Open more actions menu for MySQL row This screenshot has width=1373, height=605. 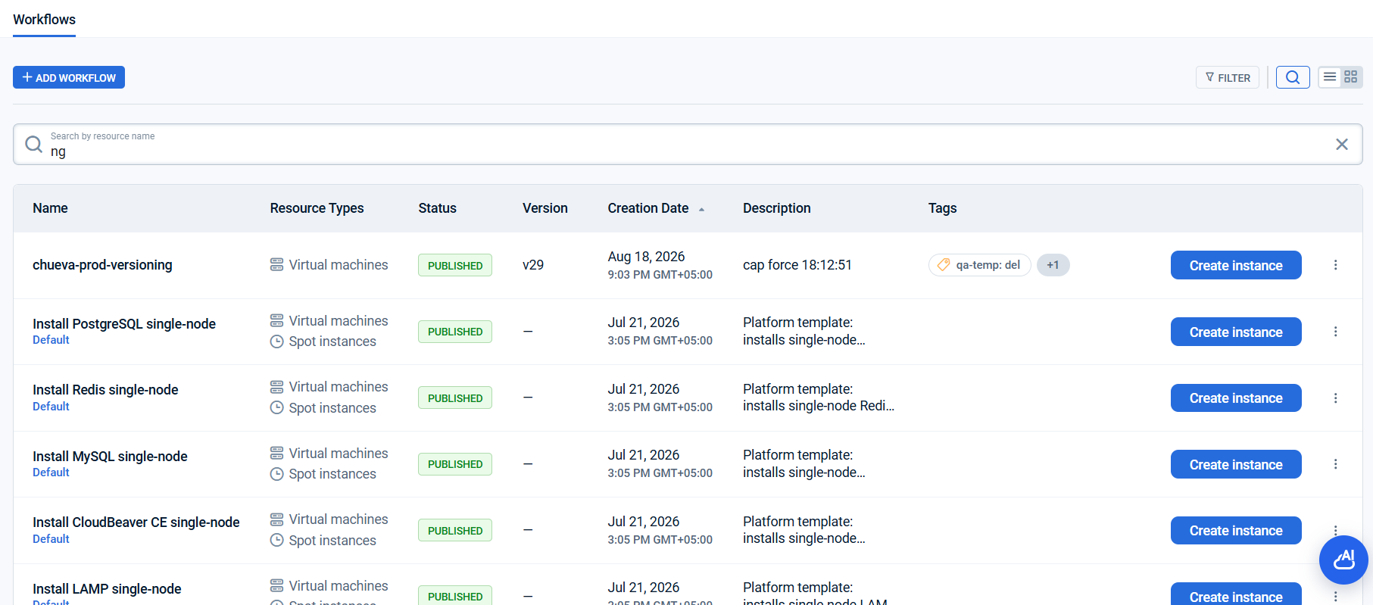(x=1336, y=464)
